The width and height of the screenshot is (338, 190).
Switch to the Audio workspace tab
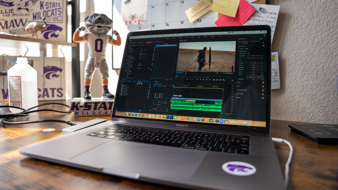coord(199,37)
